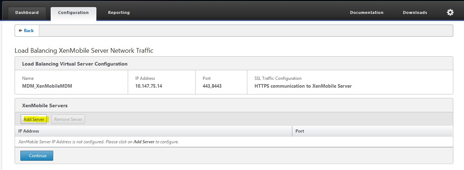Click the Back arrow button
Screen dimensions: 464x170
point(26,31)
